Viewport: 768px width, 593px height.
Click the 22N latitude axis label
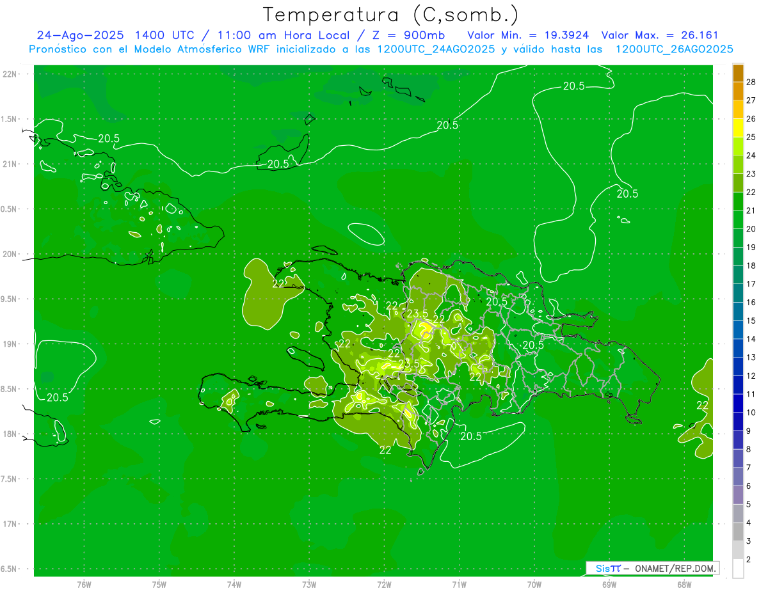coord(10,74)
